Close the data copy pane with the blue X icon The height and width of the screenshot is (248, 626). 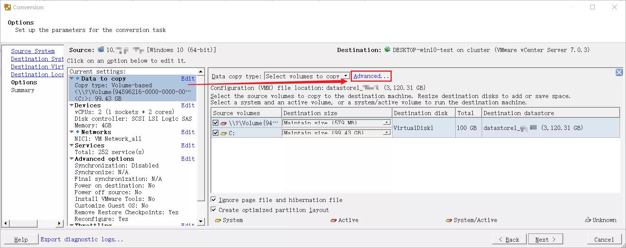tap(619, 72)
